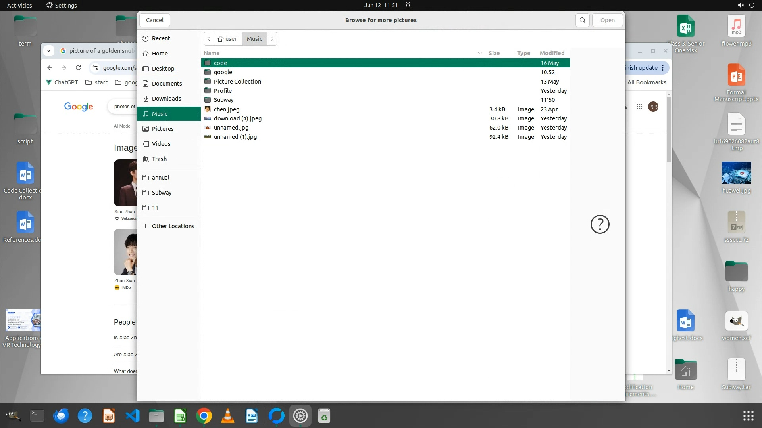Launch VLC from the dock

click(227, 416)
